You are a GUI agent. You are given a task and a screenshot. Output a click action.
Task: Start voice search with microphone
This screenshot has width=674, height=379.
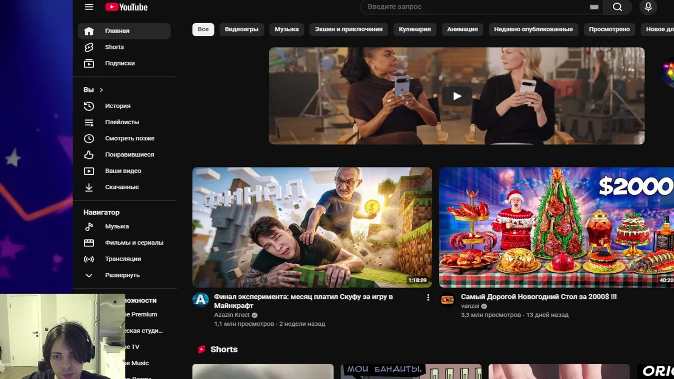coord(648,7)
